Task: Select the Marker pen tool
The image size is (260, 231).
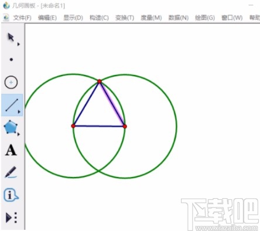Action: (x=11, y=172)
